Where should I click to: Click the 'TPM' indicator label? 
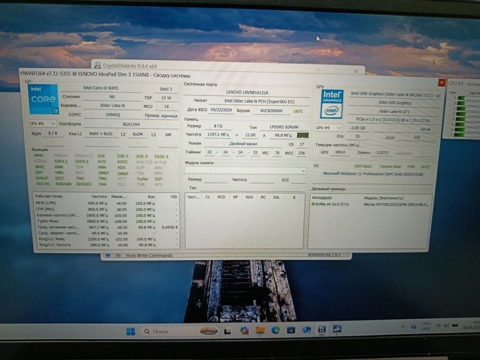(411, 166)
